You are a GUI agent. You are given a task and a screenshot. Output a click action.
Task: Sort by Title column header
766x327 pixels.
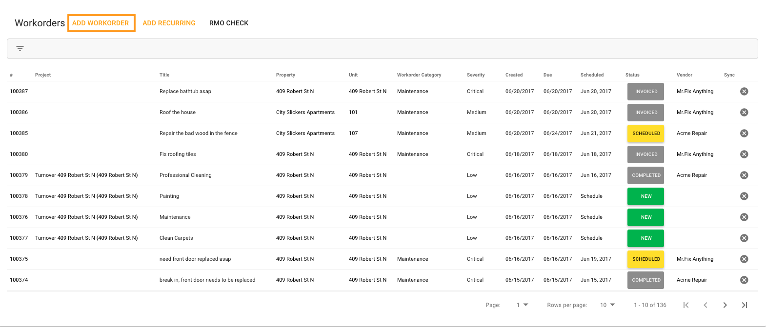(x=164, y=75)
